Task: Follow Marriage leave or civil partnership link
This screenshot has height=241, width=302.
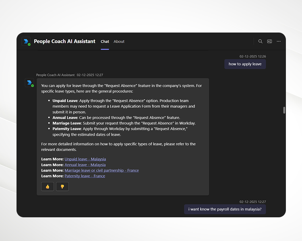Action: point(101,170)
